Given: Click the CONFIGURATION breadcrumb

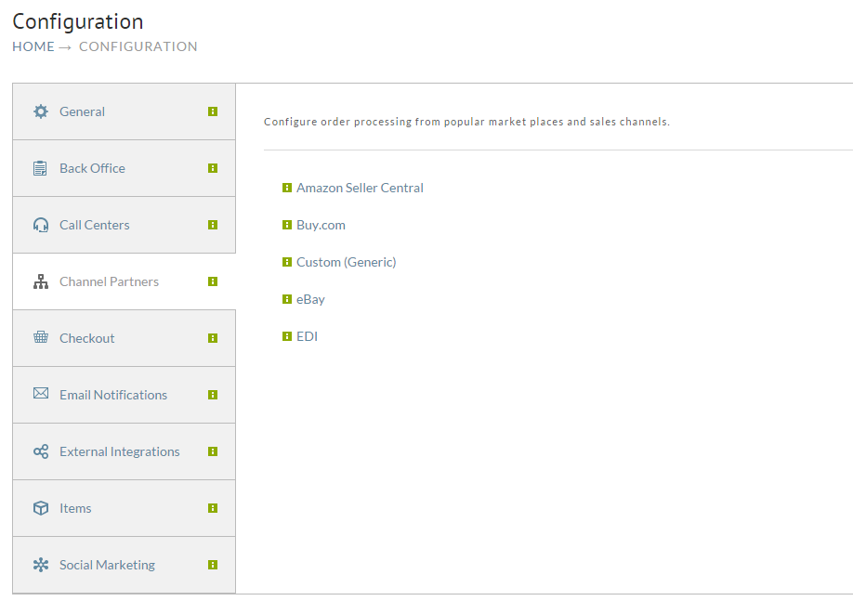Looking at the screenshot, I should click(x=138, y=46).
